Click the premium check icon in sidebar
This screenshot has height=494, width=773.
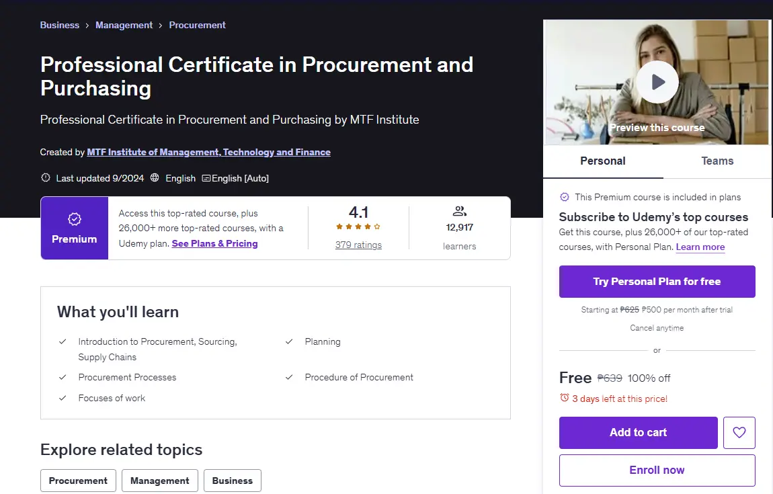565,197
